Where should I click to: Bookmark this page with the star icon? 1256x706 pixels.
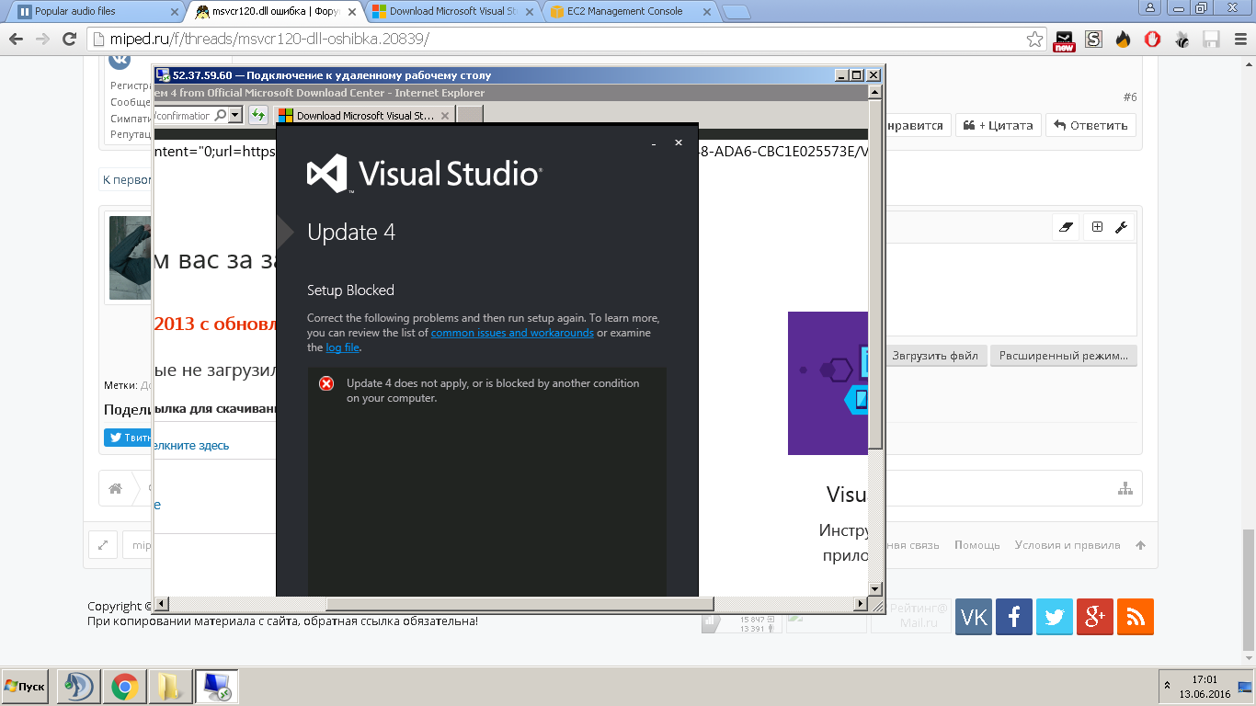coord(1035,40)
